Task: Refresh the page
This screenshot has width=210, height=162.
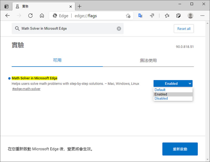Action: (x=30, y=16)
